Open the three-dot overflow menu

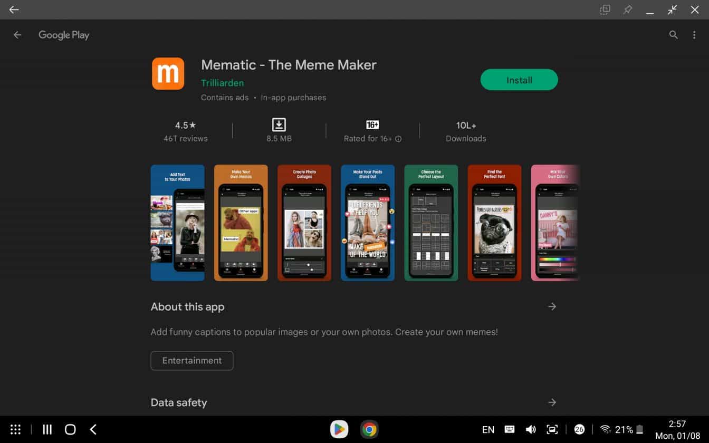pos(694,35)
